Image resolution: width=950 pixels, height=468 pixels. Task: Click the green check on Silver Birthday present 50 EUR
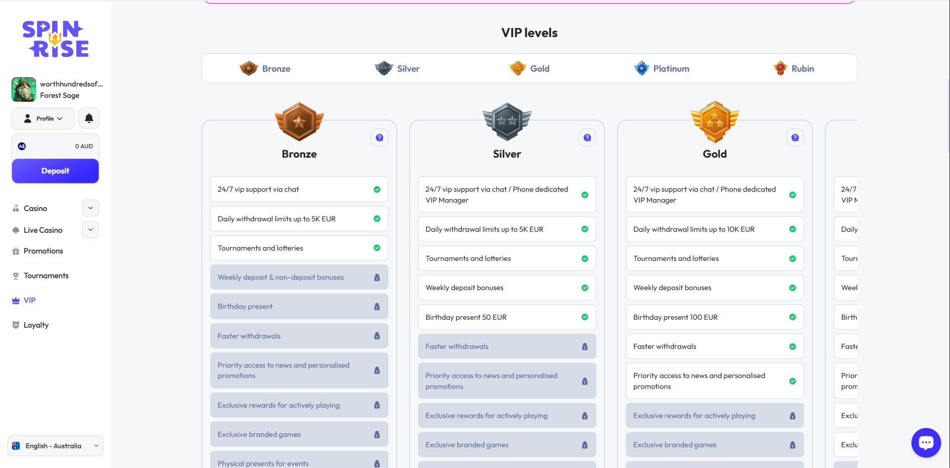585,317
